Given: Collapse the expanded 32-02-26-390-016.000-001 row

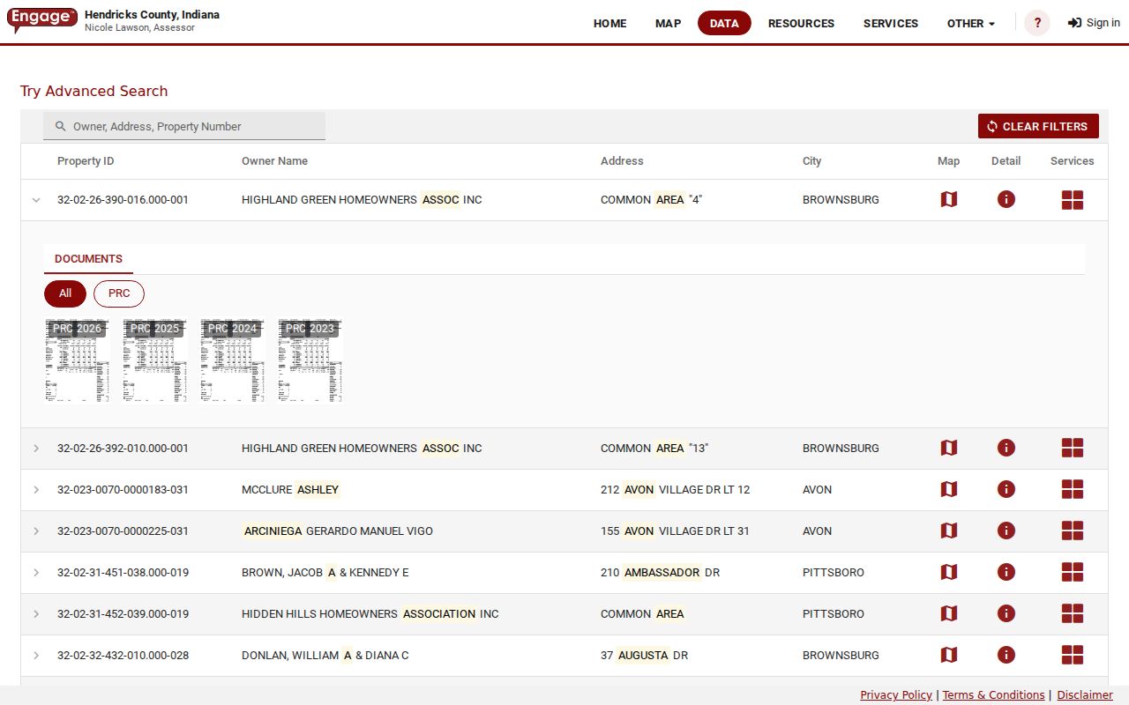Looking at the screenshot, I should (x=36, y=200).
